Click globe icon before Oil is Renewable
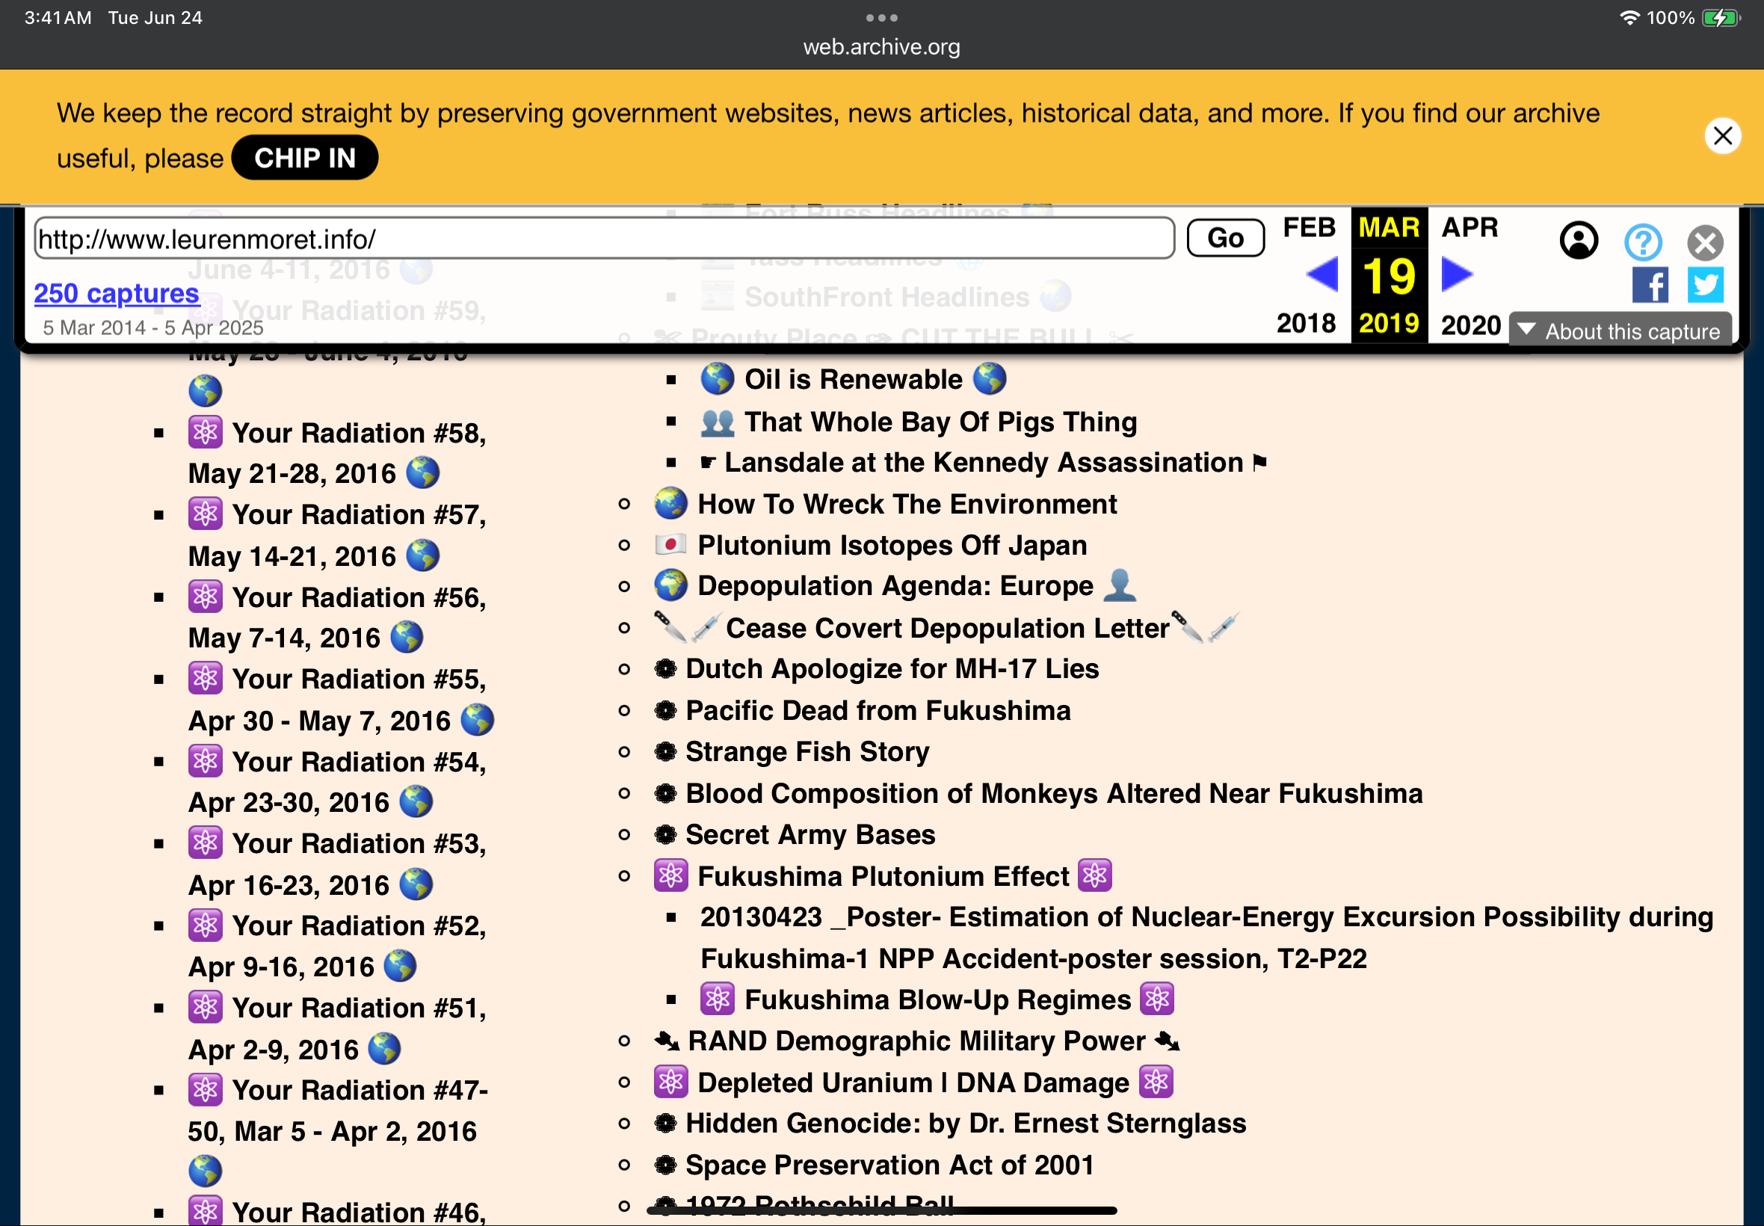The width and height of the screenshot is (1764, 1226). click(x=718, y=379)
